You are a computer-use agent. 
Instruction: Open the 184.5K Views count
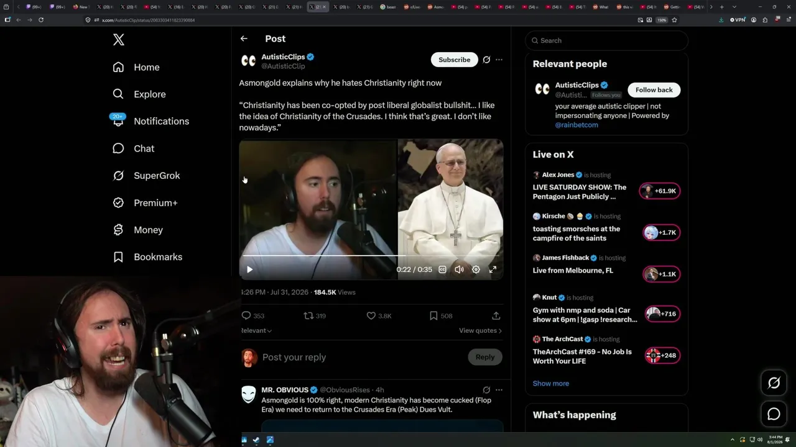point(335,292)
